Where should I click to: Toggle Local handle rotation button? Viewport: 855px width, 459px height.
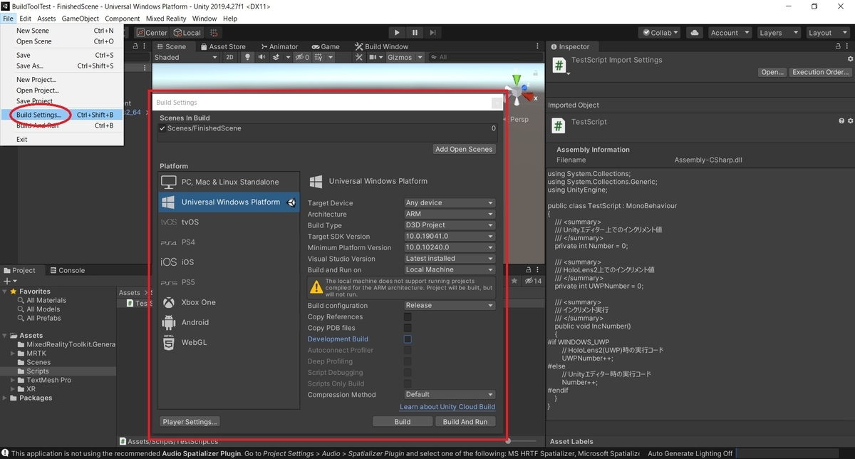coord(188,33)
